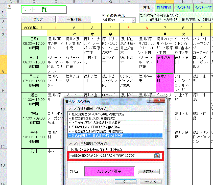Open the 人名区切り separator dropdown
The image size is (213, 185).
[x=133, y=20]
